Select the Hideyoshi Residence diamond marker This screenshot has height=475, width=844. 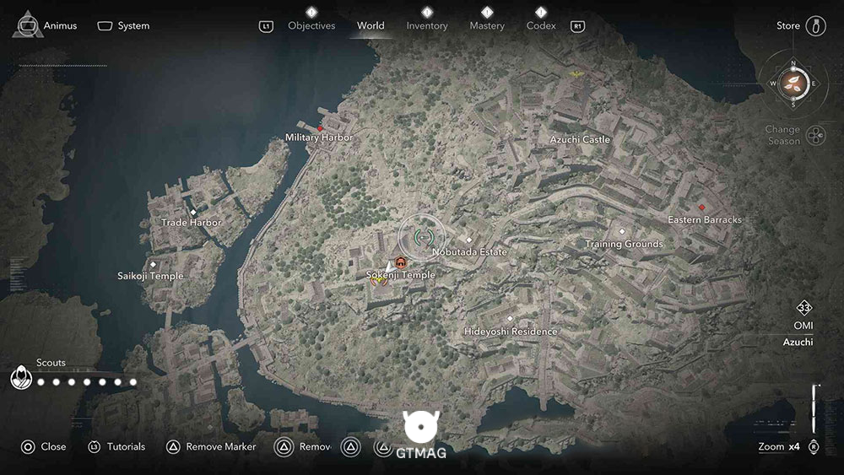coord(510,318)
